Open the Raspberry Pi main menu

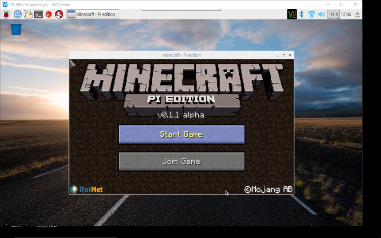click(6, 15)
